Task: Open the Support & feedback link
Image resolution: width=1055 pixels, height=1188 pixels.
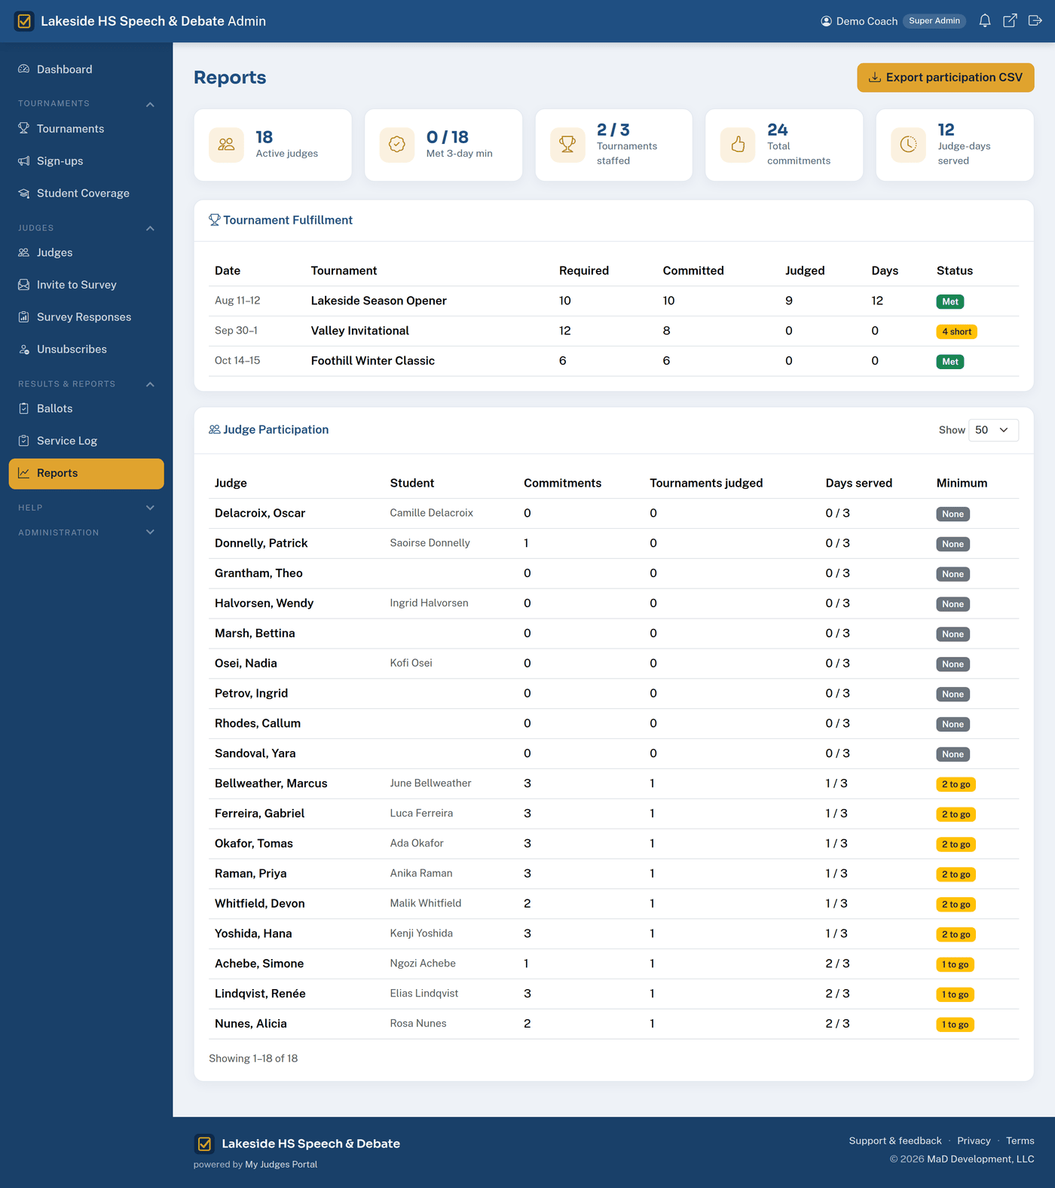Action: [895, 1141]
